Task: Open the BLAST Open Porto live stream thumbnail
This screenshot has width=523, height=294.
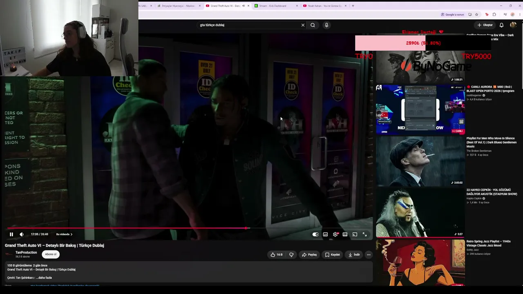Action: 420,109
